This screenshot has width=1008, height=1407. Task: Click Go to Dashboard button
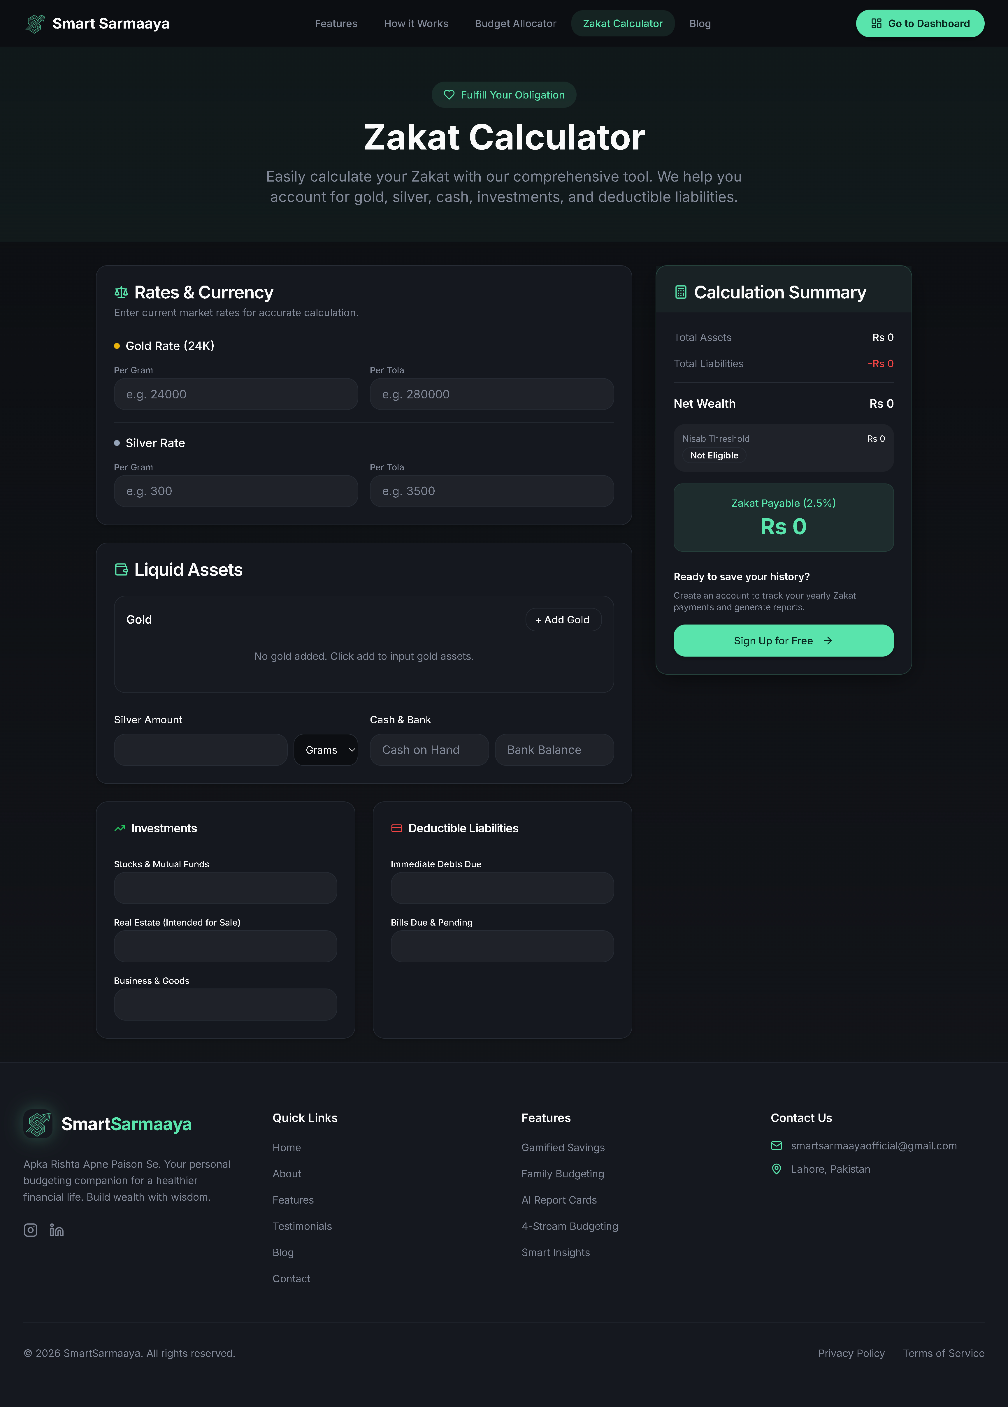coord(920,24)
